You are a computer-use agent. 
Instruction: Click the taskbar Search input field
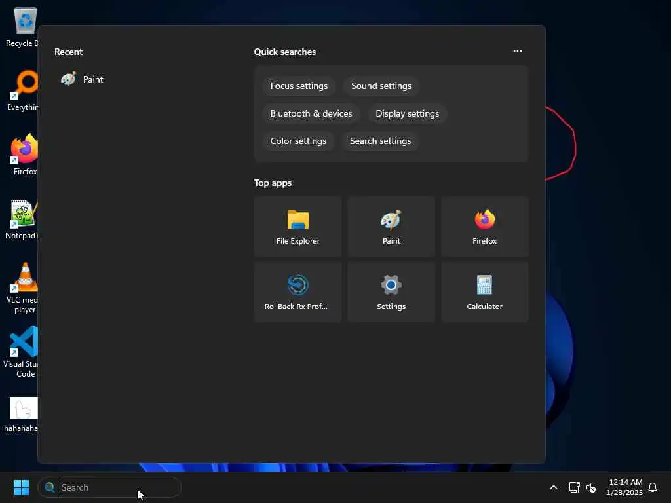[109, 487]
